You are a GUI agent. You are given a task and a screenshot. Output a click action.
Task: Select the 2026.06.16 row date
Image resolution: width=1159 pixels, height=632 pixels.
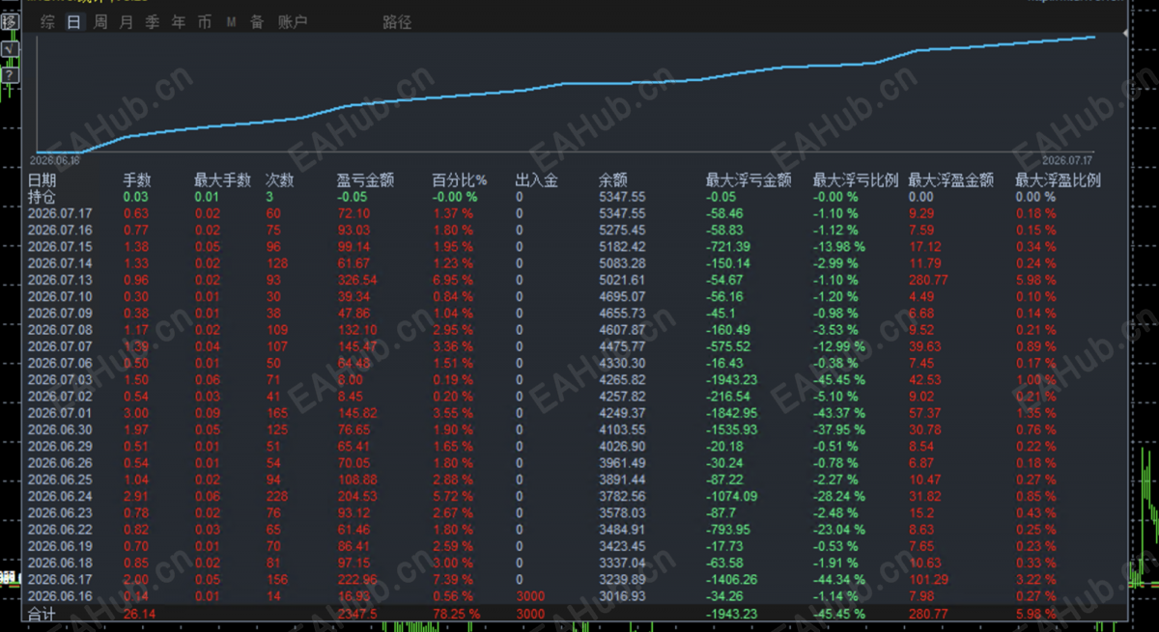60,596
